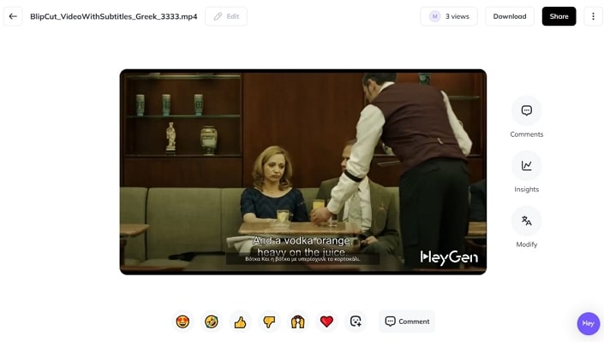This screenshot has height=342, width=604.
Task: React with red heart emoji
Action: coord(326,321)
